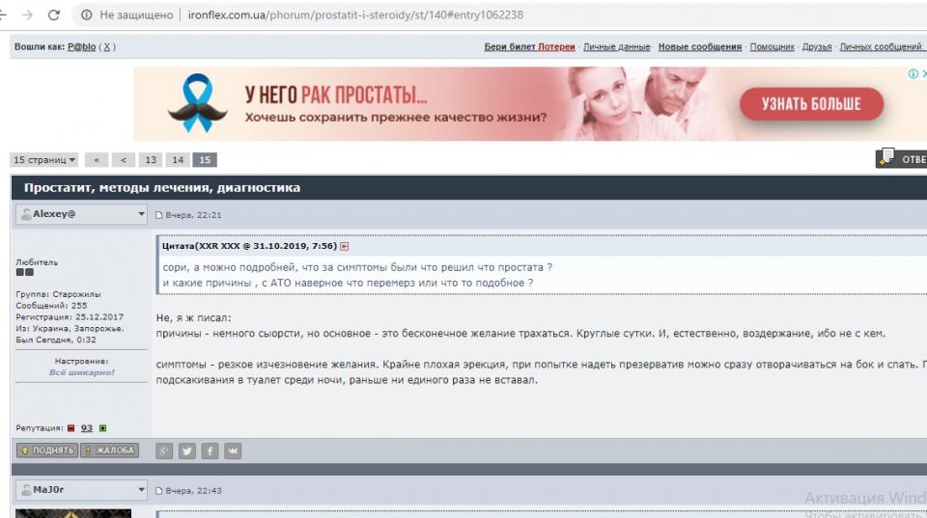
Task: Open the 'Новые сообщения' link
Action: [700, 46]
